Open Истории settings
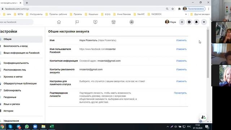231x130 pixels. (8, 111)
